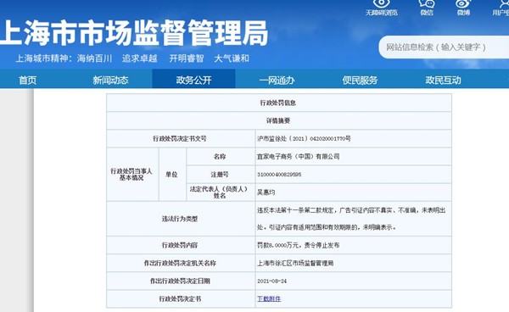Go to the 首页 nav tab
Screen dimensions: 509x312
click(28, 80)
